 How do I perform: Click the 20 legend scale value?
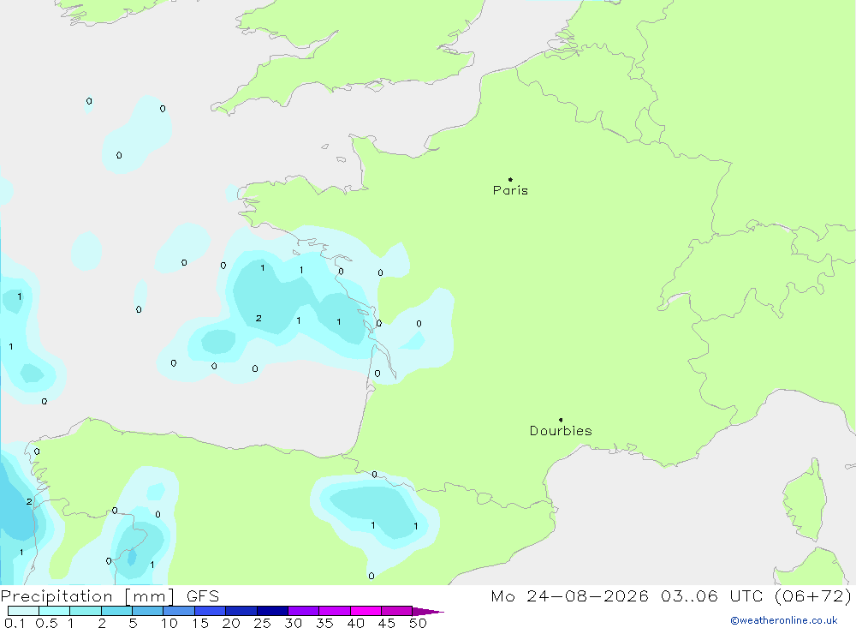point(231,623)
